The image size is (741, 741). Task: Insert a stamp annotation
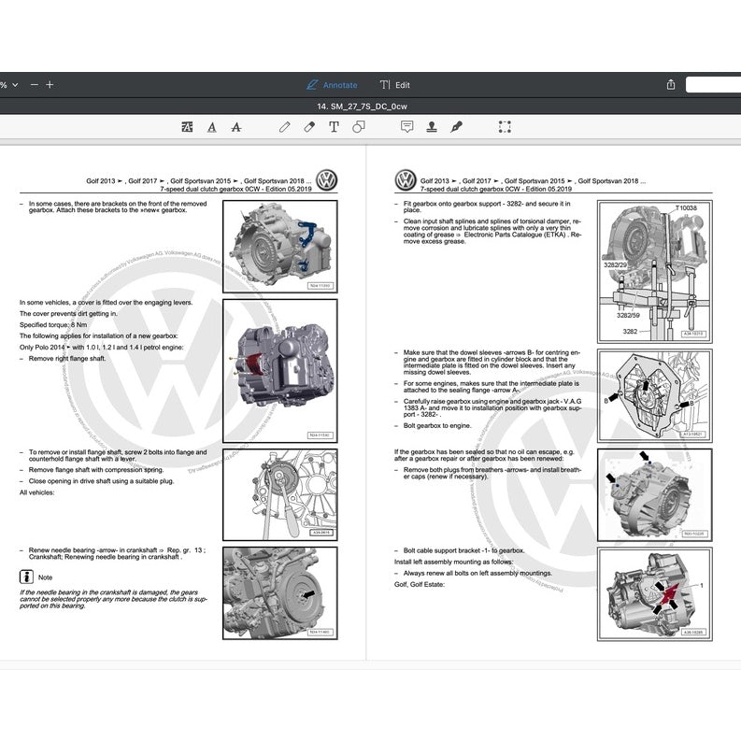pyautogui.click(x=432, y=127)
